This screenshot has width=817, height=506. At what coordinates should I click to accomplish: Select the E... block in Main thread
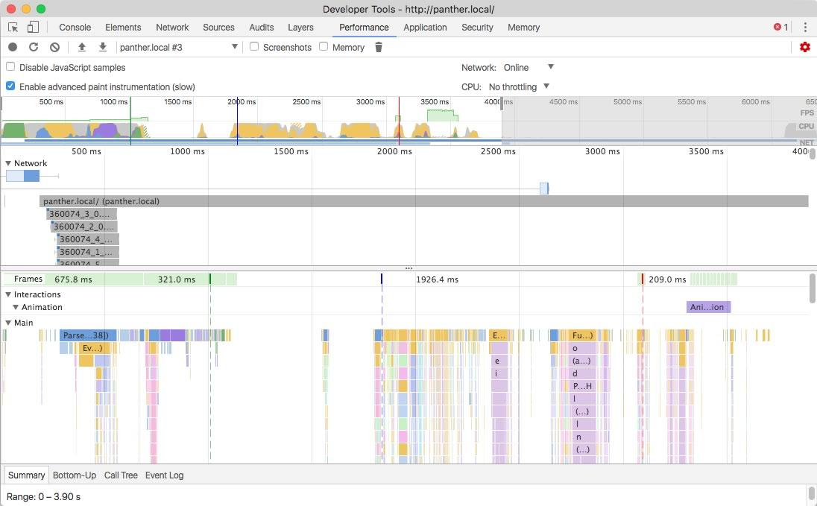point(498,335)
